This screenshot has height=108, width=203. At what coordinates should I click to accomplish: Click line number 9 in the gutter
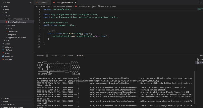coord(39,34)
